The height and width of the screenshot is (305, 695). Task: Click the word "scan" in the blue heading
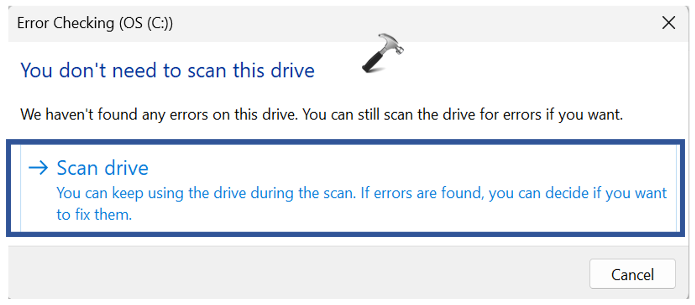[207, 71]
